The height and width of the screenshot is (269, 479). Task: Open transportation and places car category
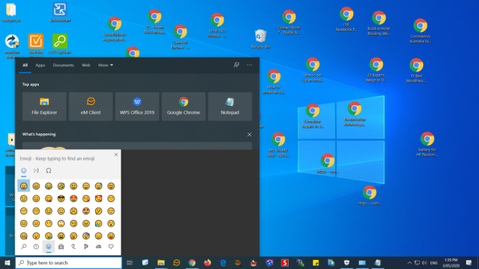click(99, 246)
